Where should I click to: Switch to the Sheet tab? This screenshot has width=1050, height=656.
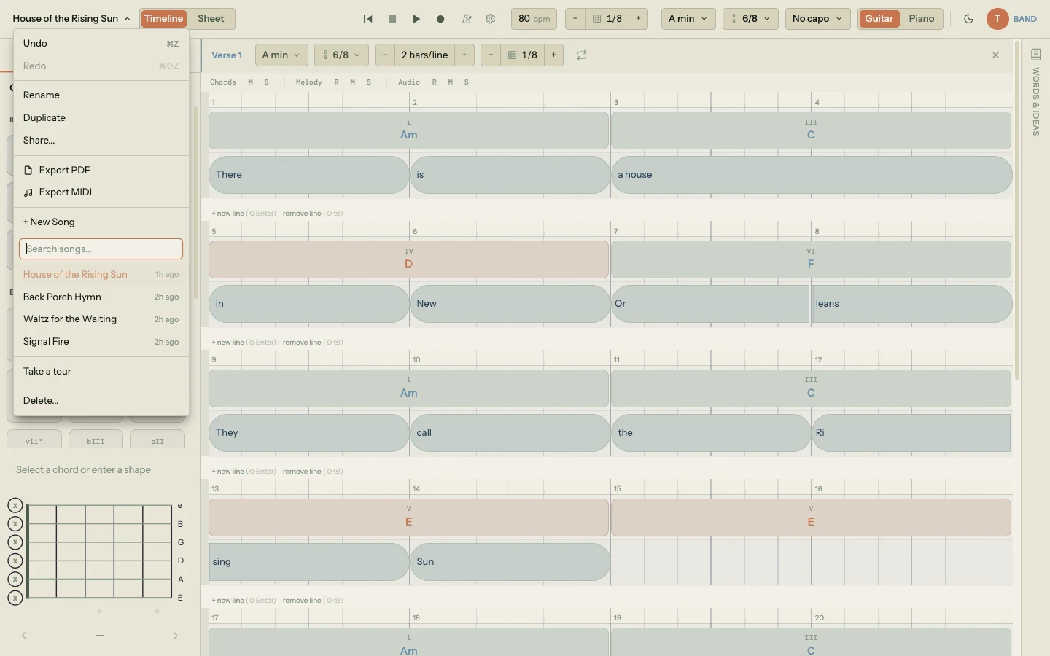(211, 18)
